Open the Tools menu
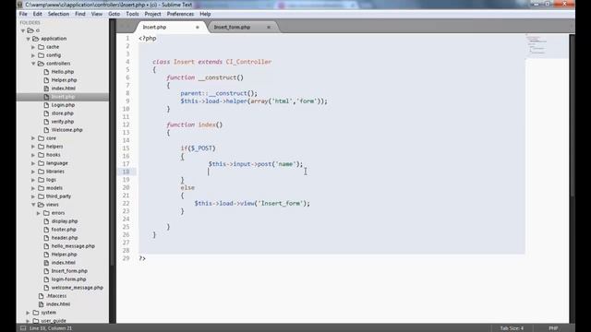 tap(132, 14)
